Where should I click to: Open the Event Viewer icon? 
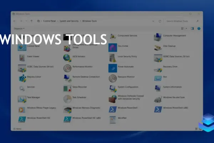tap(22, 58)
